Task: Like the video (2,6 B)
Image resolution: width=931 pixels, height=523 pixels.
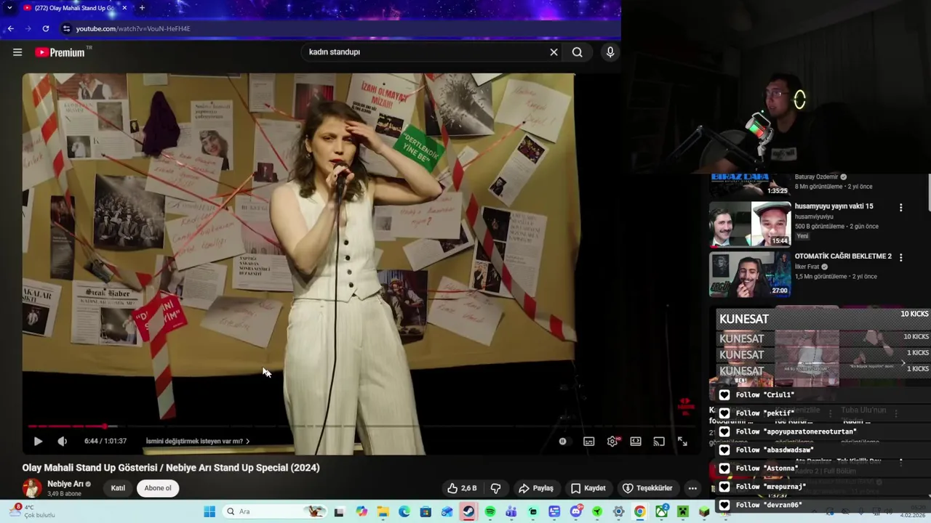Action: coord(463,488)
